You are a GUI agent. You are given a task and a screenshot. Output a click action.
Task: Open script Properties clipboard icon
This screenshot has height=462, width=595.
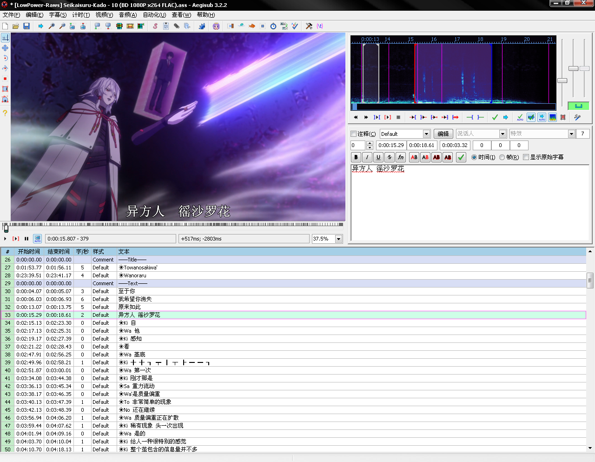[166, 26]
